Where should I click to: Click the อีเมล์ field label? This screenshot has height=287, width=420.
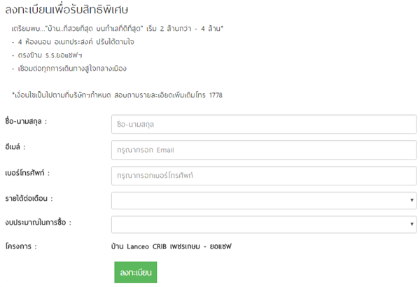(x=18, y=146)
